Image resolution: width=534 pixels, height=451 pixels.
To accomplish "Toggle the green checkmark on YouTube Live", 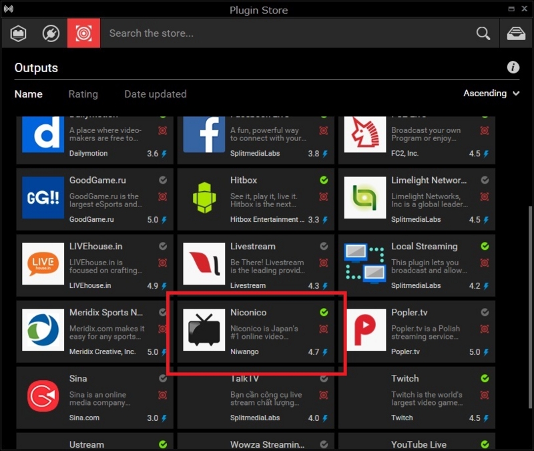I will coord(485,444).
